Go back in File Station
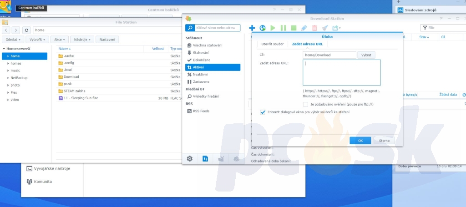The height and width of the screenshot is (207, 466). (6, 30)
